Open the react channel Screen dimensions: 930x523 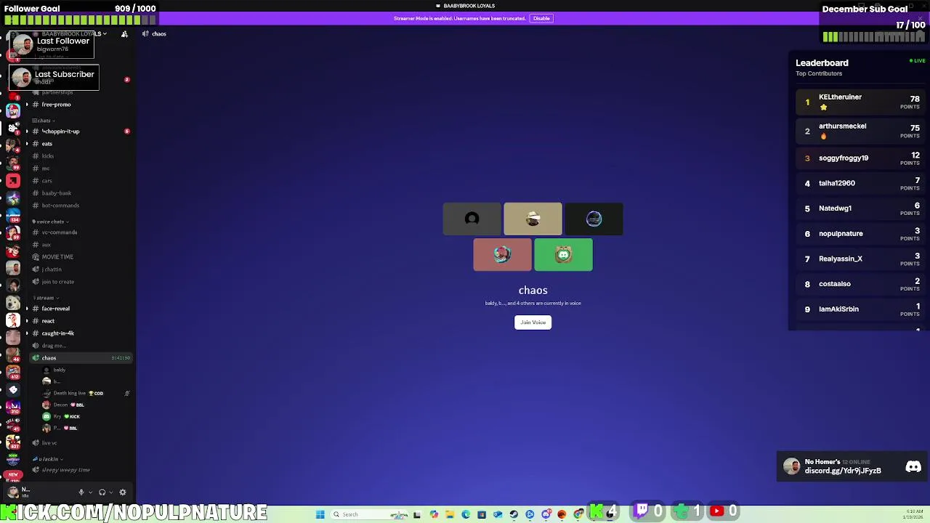pos(48,321)
